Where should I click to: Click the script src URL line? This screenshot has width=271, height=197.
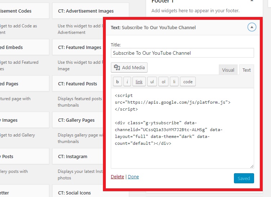pyautogui.click(x=172, y=102)
